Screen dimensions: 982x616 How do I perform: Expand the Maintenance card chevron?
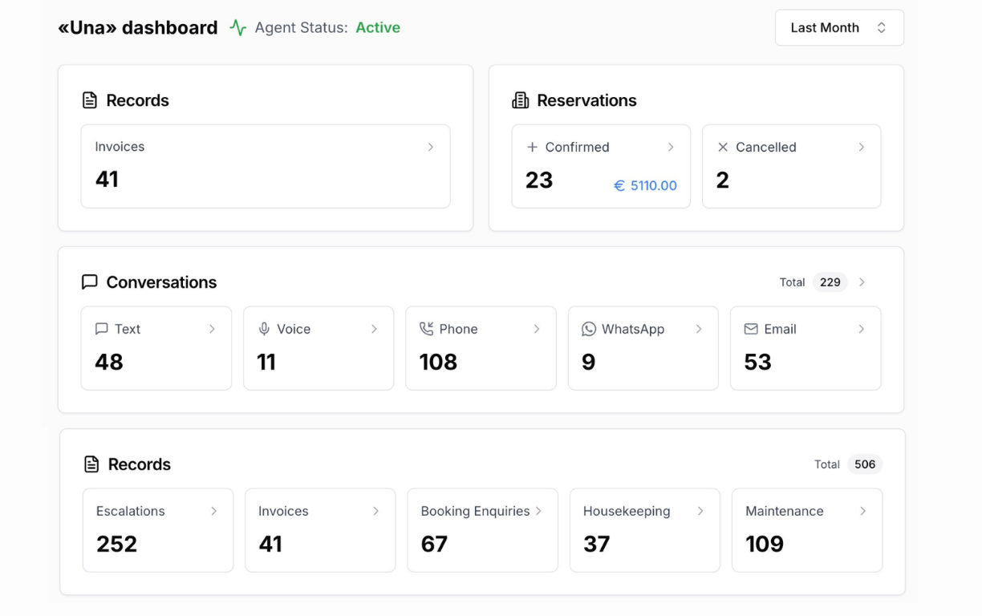pos(863,511)
